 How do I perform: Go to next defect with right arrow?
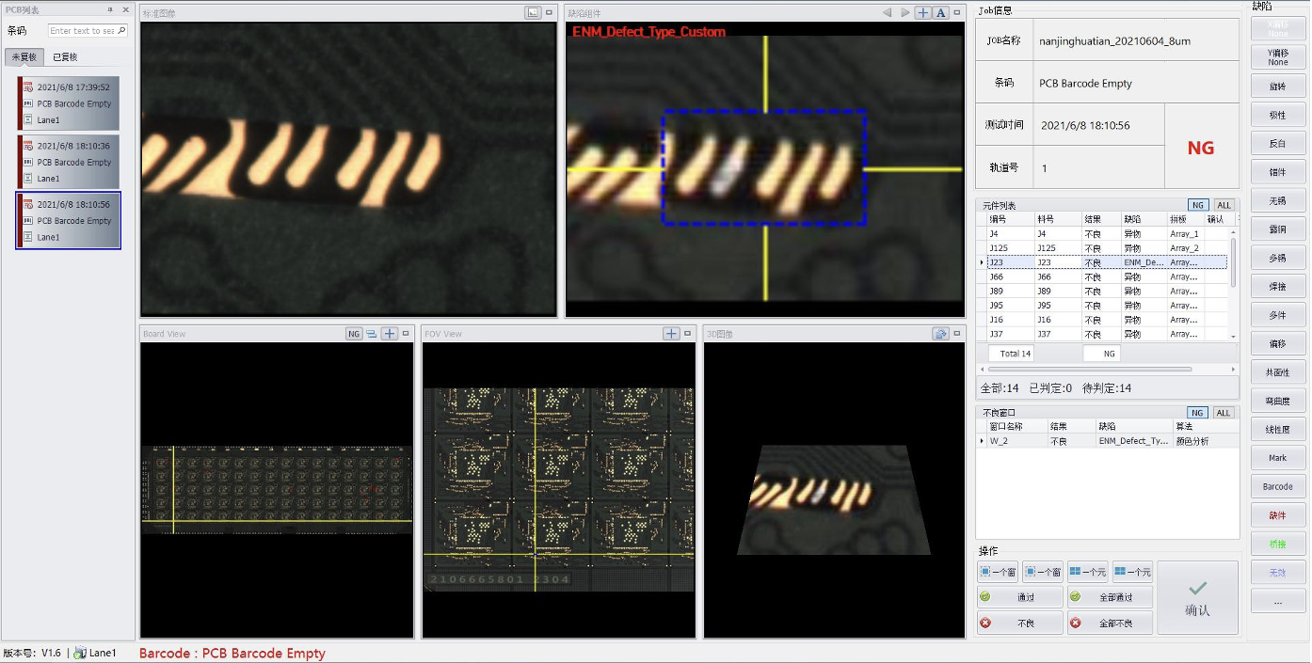904,13
